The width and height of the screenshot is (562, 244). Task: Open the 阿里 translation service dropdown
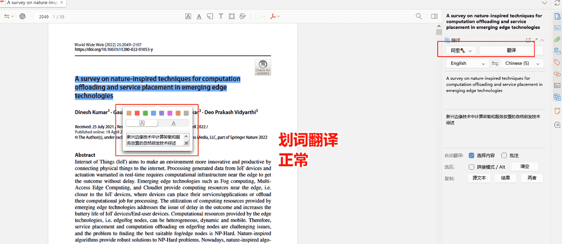[461, 50]
